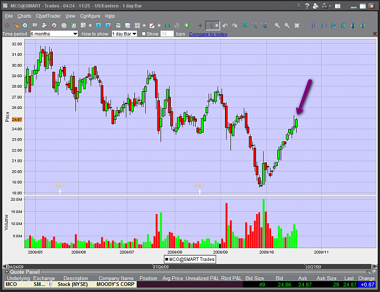Click the question mark help icon

point(307,6)
